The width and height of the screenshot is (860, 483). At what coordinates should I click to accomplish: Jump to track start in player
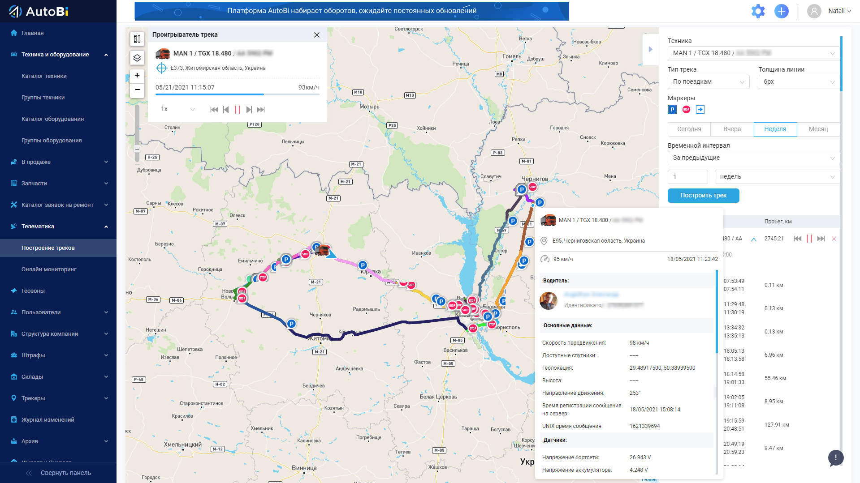pos(214,110)
